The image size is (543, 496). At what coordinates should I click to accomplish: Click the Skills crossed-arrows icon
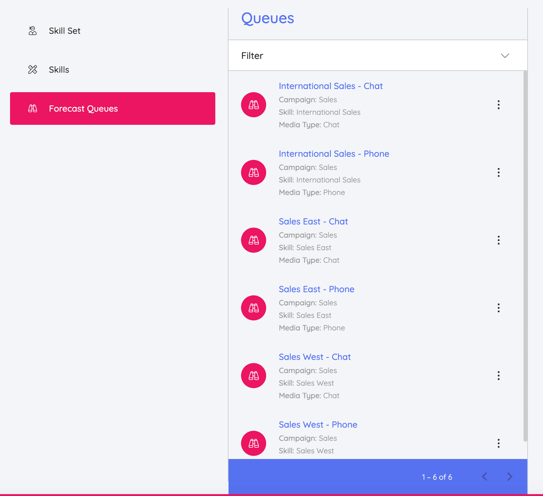click(32, 70)
